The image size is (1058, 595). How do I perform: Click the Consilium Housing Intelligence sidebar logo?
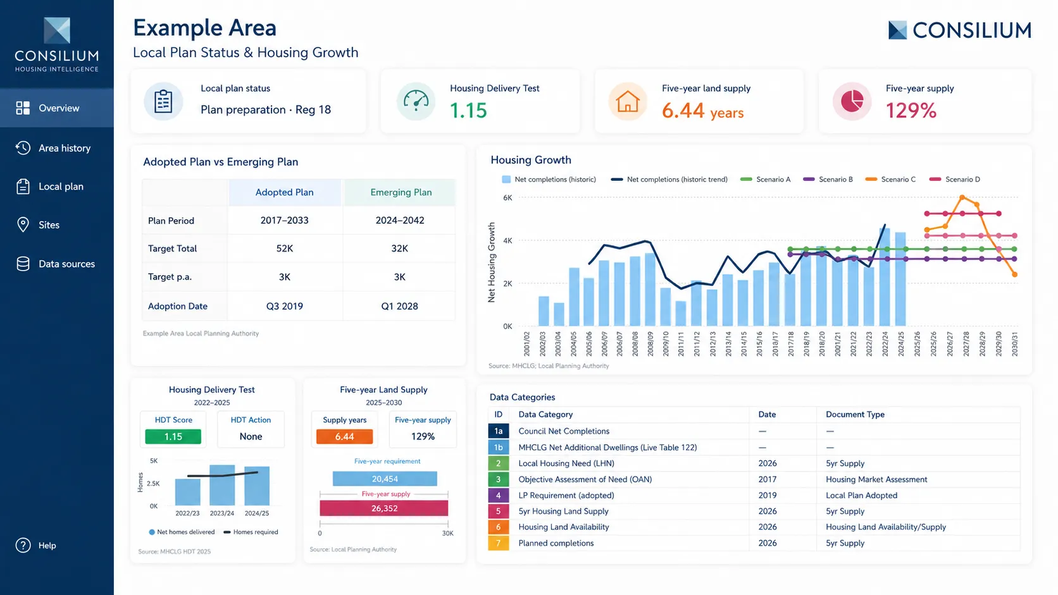pyautogui.click(x=57, y=45)
